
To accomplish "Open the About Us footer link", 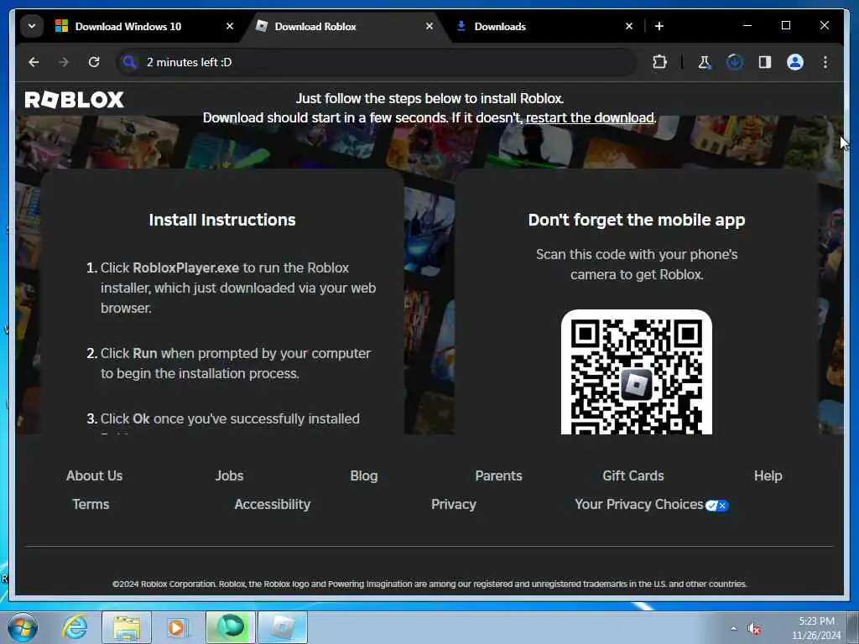I will pos(94,476).
